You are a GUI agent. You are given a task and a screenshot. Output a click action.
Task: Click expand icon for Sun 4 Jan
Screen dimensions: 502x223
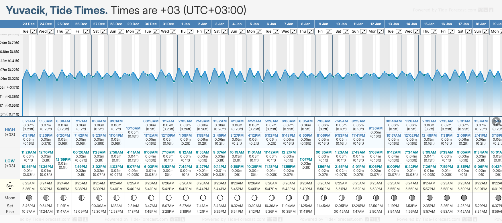point(242,31)
